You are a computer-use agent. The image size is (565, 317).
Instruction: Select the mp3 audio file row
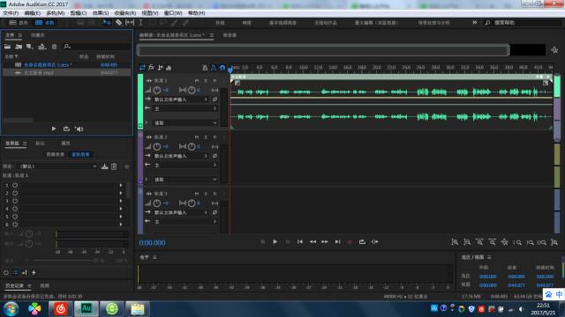click(x=67, y=72)
